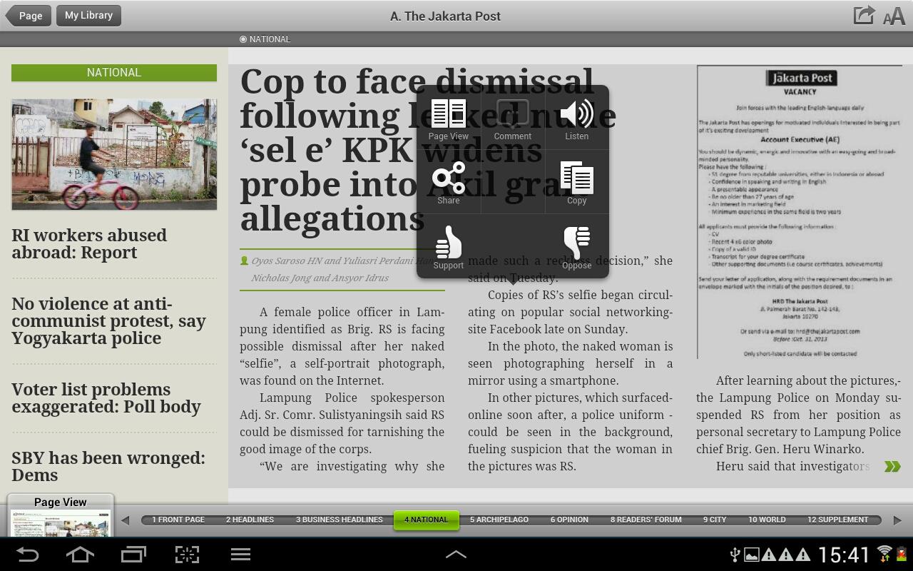Show more sections with the right arrow

(x=897, y=520)
